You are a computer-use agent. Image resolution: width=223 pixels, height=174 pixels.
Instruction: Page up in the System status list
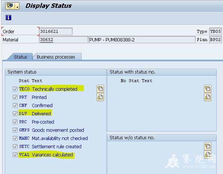tap(100, 89)
